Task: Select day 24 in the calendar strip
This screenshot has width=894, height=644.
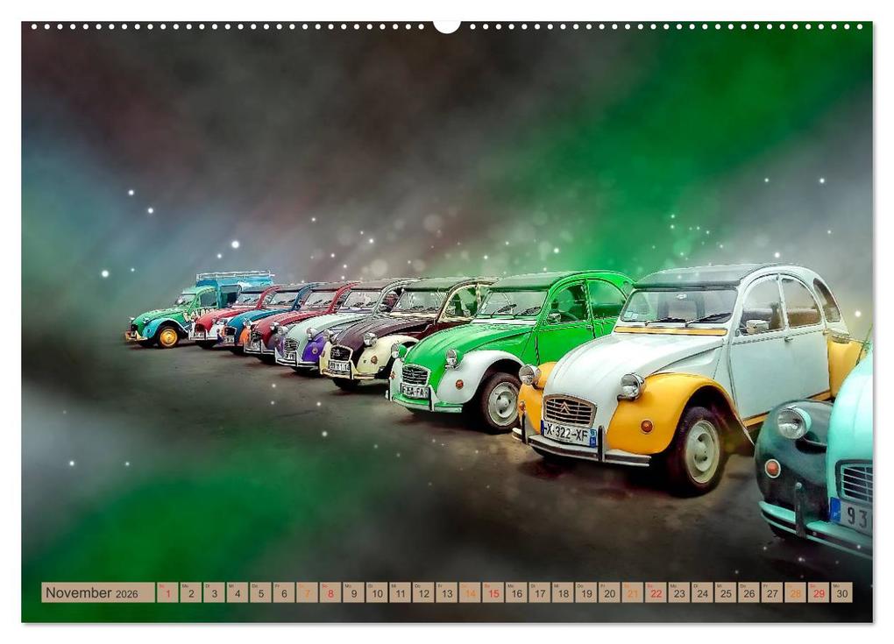Action: [x=703, y=592]
